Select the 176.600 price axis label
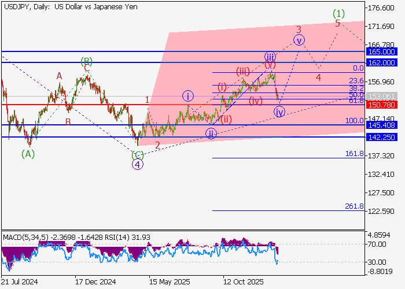The width and height of the screenshot is (405, 289). [x=381, y=8]
